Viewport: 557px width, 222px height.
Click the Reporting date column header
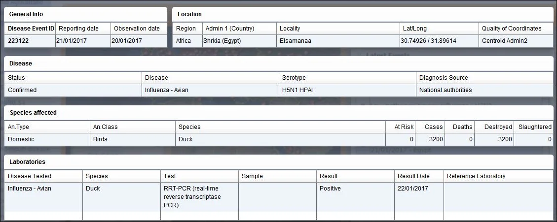click(x=83, y=29)
